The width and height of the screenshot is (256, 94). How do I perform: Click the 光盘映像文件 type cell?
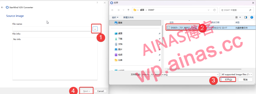241,28
